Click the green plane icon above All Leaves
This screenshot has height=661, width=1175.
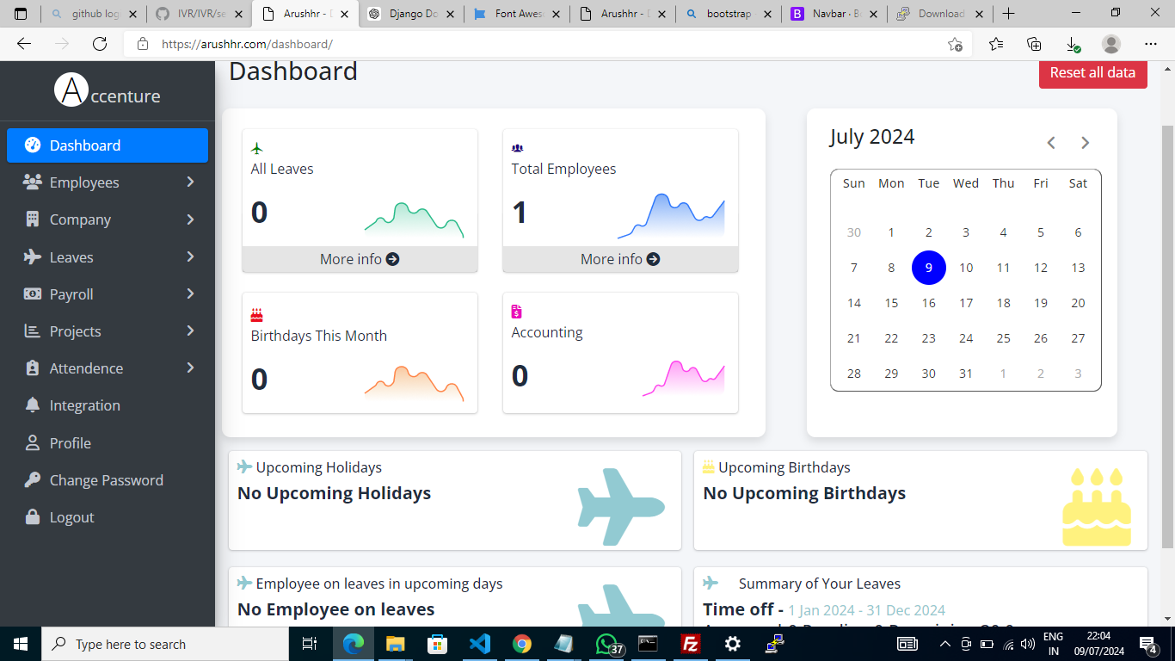[x=256, y=149]
